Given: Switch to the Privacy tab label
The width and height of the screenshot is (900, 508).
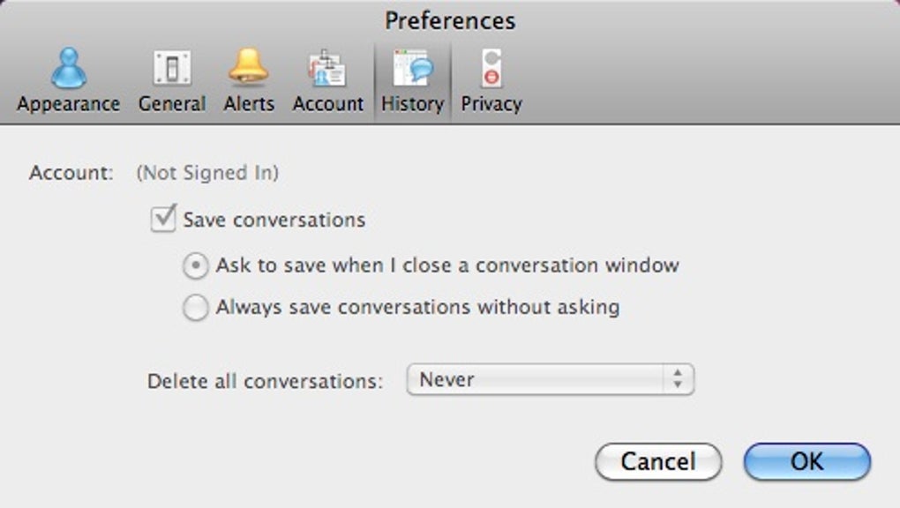Looking at the screenshot, I should pyautogui.click(x=491, y=104).
